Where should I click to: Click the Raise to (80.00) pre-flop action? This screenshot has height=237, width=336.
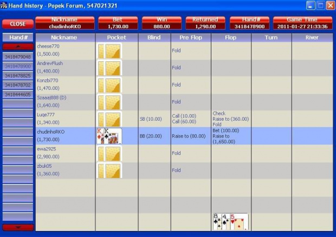(x=189, y=136)
